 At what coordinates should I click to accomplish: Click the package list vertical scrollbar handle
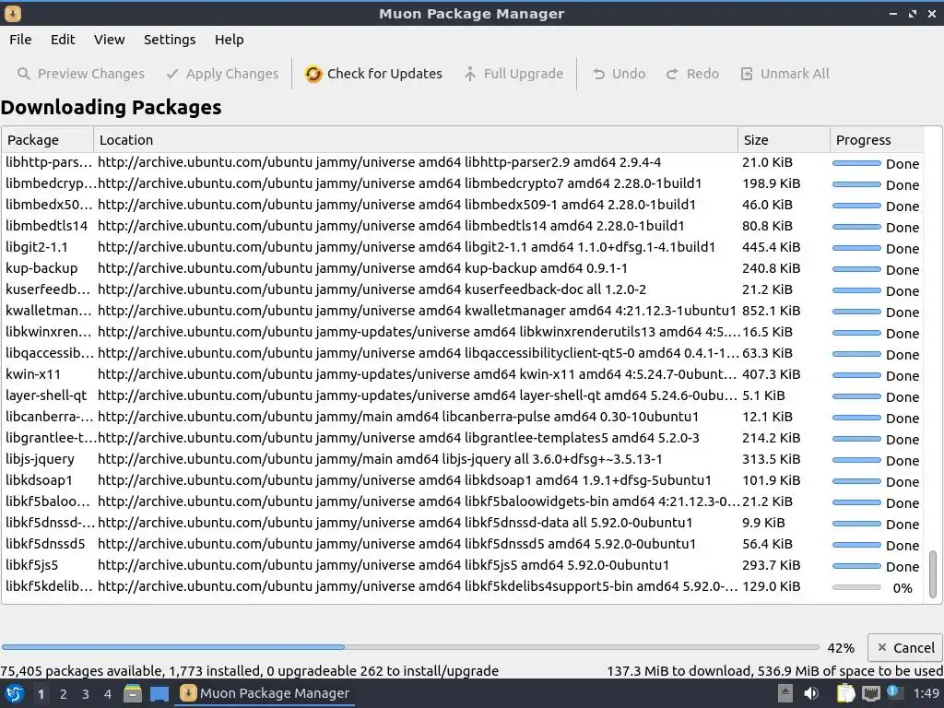coord(933,573)
